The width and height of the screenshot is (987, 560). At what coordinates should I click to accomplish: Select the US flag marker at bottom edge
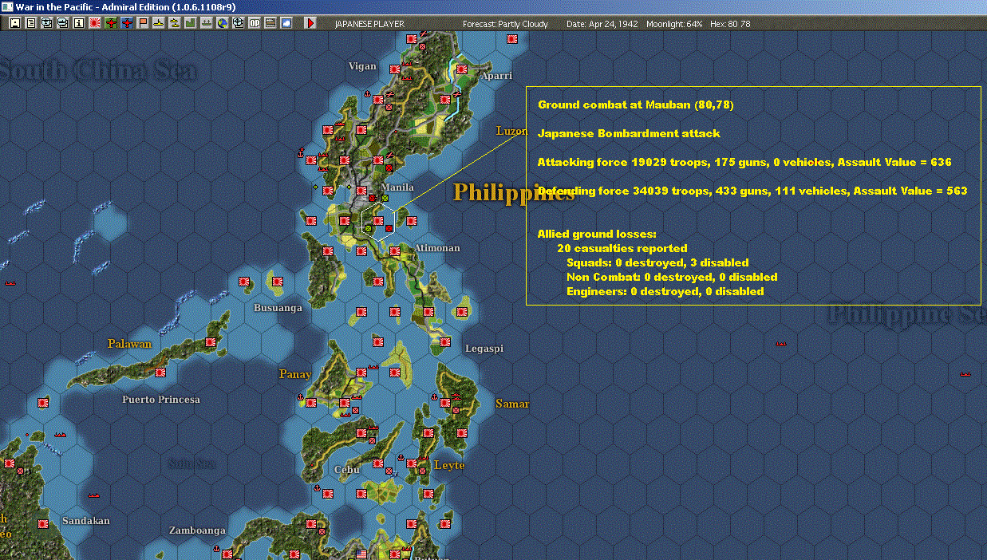361,554
